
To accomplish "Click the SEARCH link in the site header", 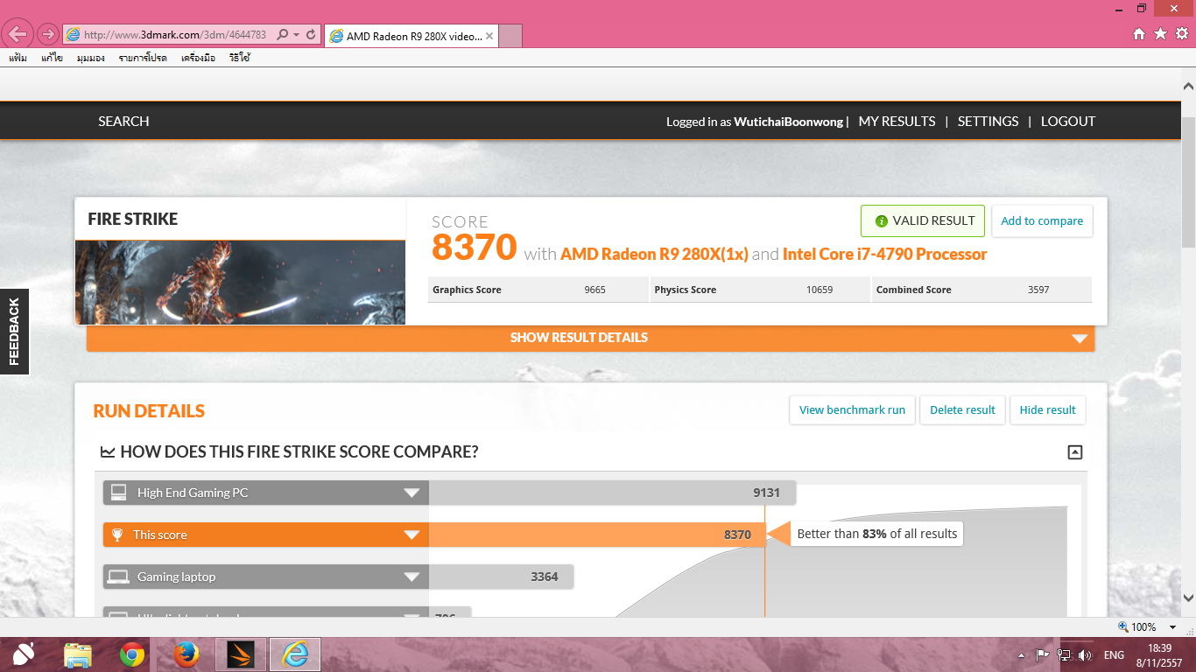I will [123, 122].
